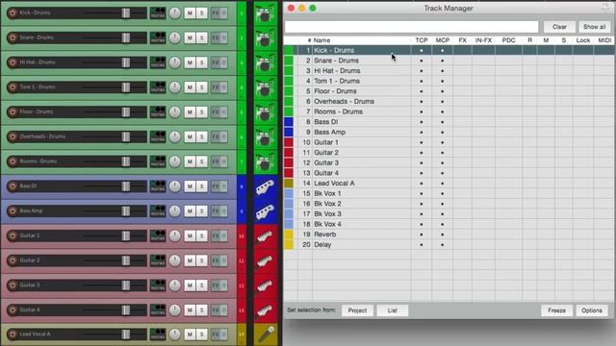The height and width of the screenshot is (346, 616).
Task: Open Track Manager Options
Action: [592, 310]
